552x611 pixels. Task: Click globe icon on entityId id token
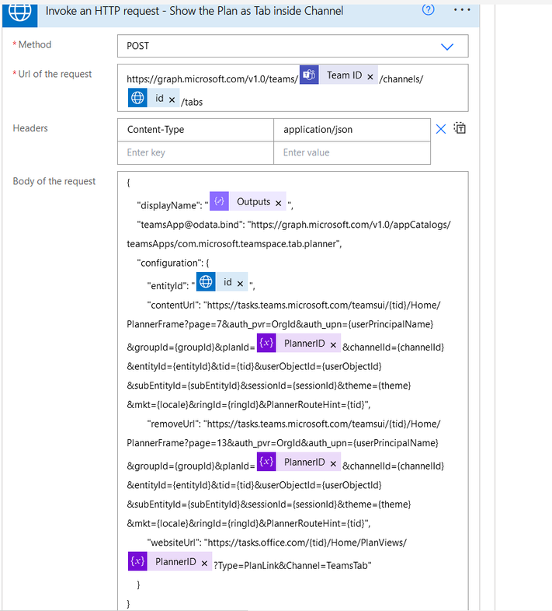pyautogui.click(x=206, y=281)
